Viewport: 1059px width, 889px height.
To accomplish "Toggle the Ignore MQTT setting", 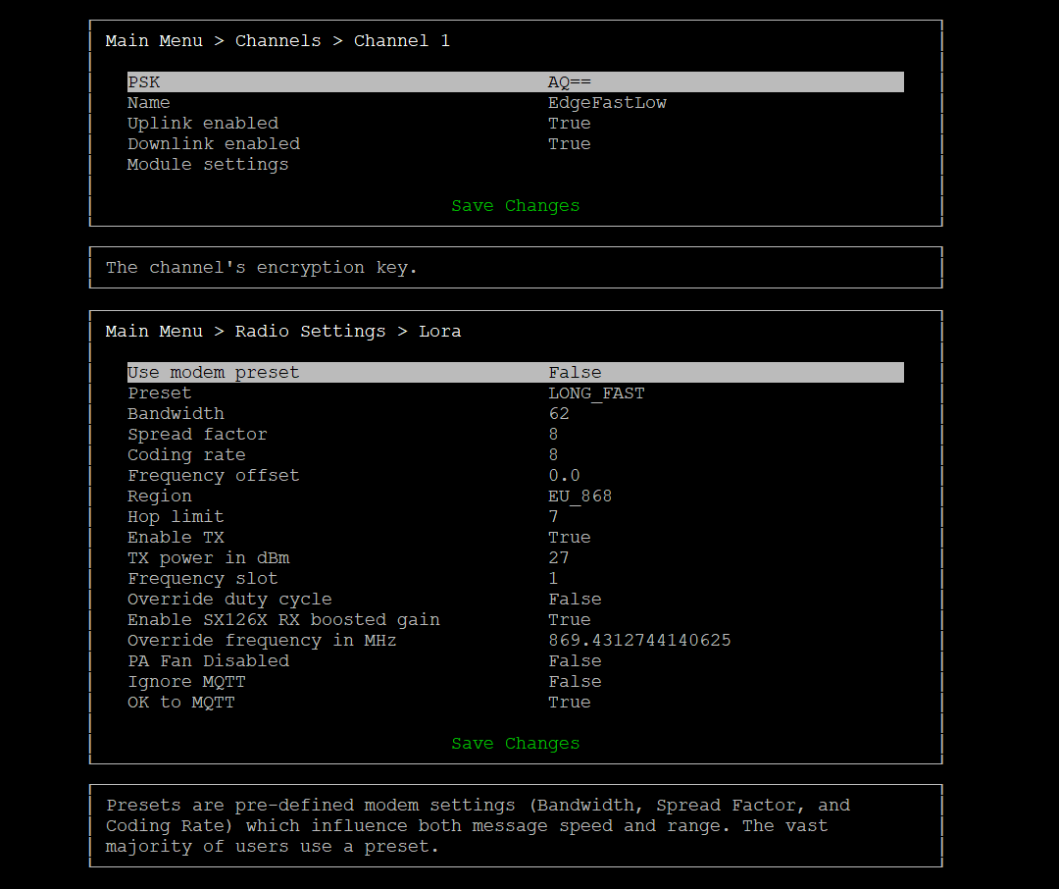I will [x=515, y=682].
